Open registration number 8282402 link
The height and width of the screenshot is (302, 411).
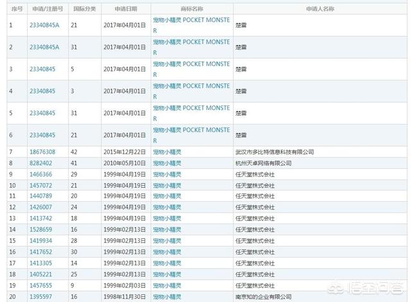[x=40, y=163]
